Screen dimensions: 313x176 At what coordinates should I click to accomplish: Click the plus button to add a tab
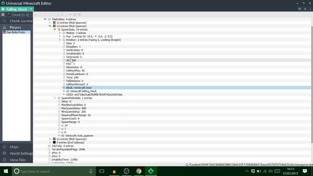305,9
